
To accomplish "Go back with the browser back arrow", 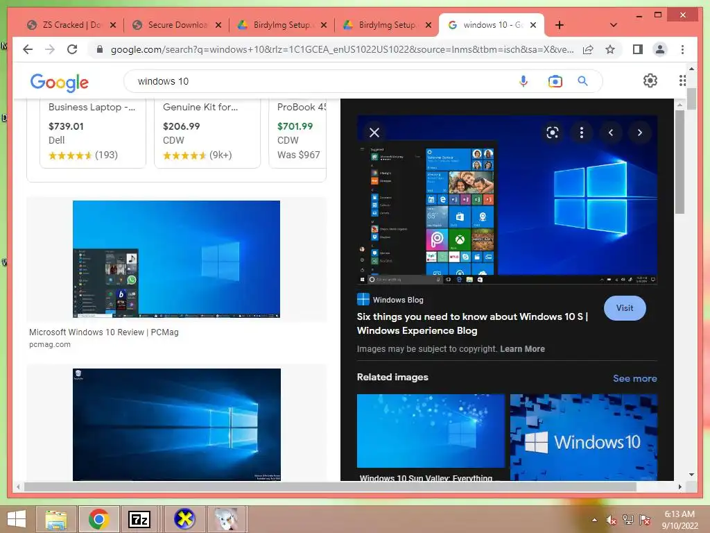I will (28, 49).
